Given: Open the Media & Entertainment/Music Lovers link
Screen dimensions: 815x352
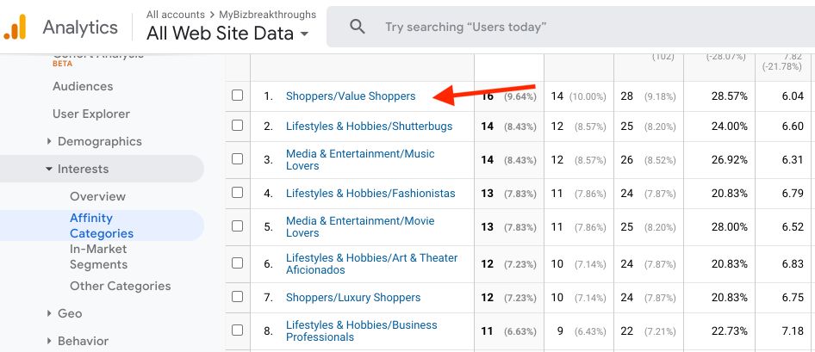Looking at the screenshot, I should point(360,159).
